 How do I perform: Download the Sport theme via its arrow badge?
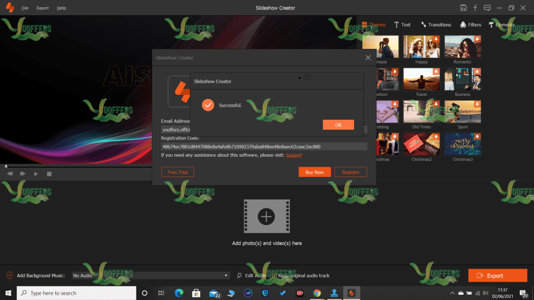(477, 104)
